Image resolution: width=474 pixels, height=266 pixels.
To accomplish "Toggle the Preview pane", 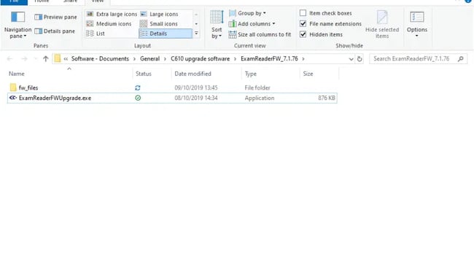I will [x=55, y=17].
